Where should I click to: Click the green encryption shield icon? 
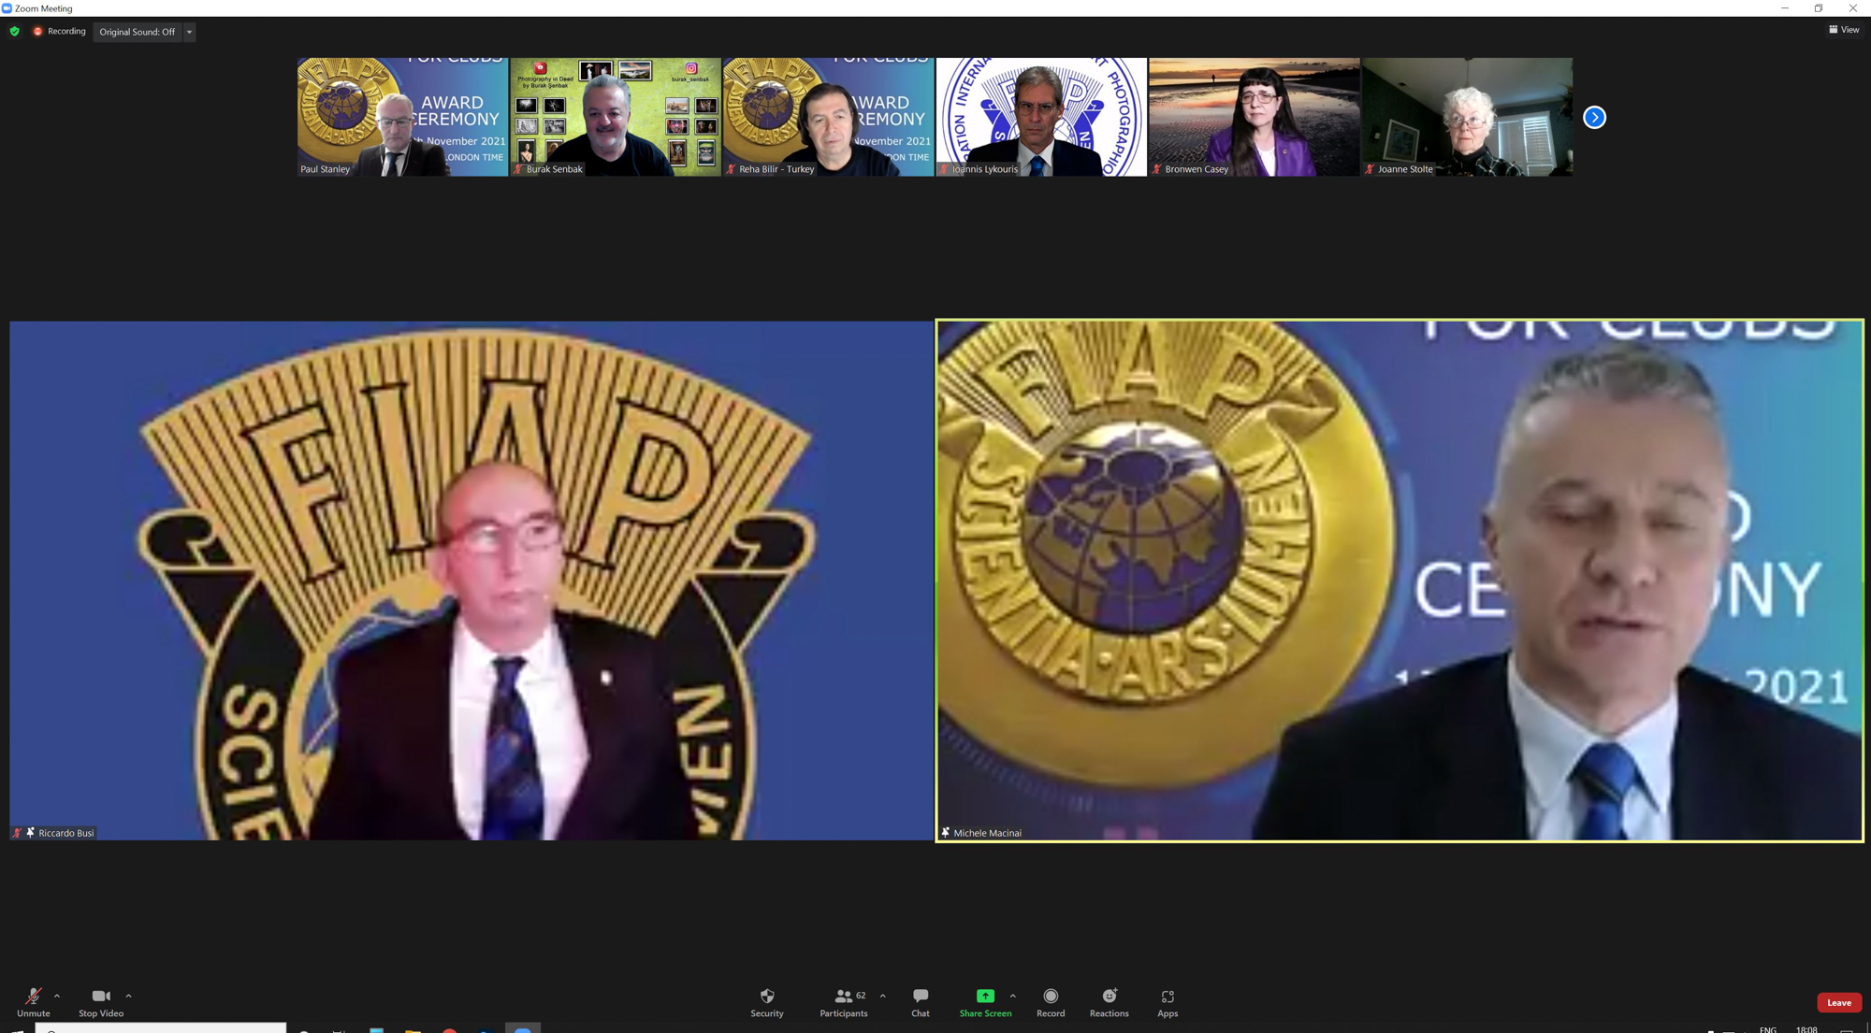15,31
